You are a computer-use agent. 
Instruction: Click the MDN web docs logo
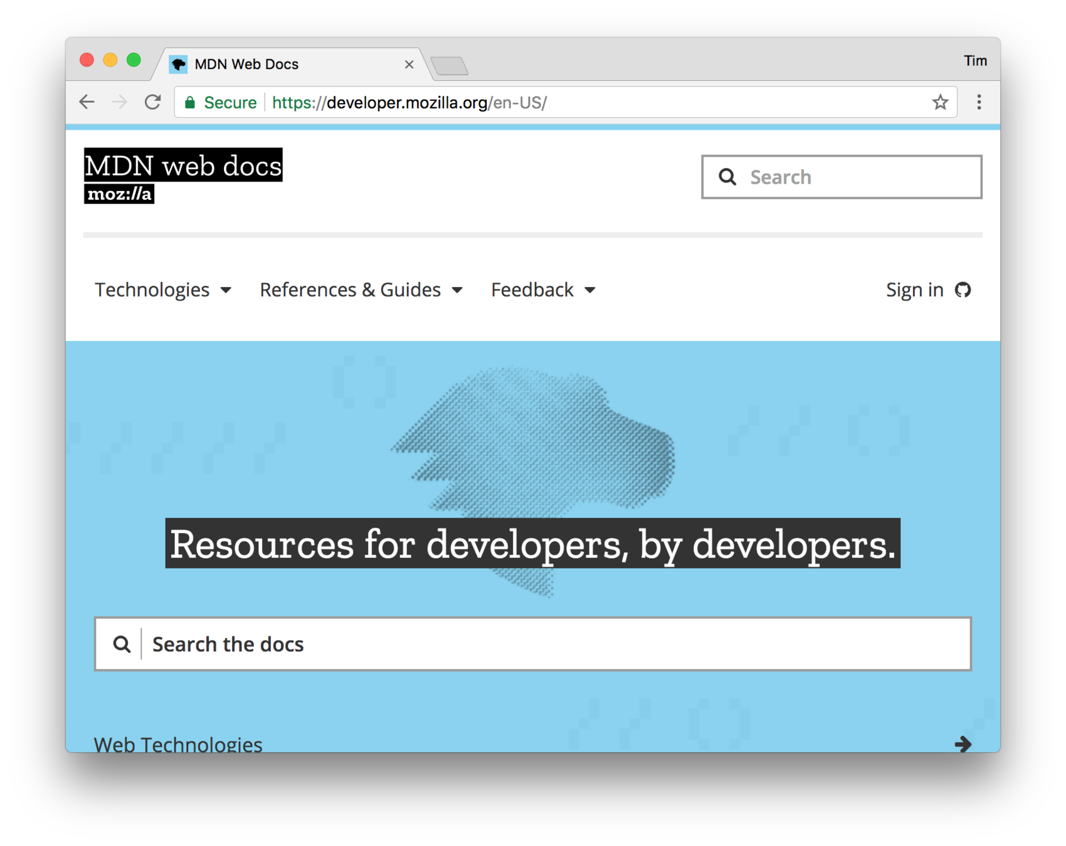coord(183,165)
